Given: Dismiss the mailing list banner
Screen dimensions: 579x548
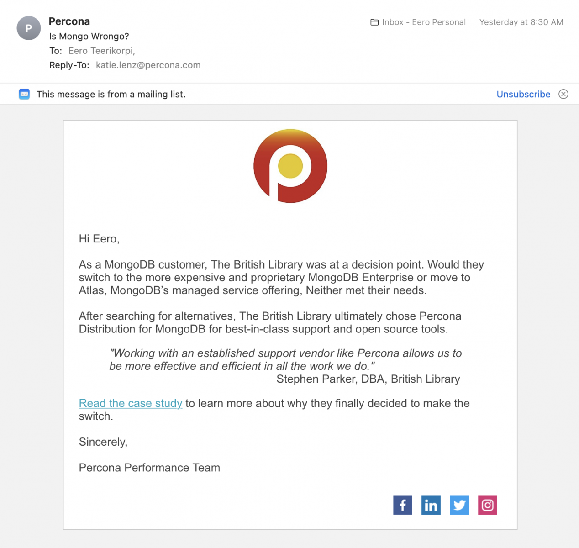Looking at the screenshot, I should pyautogui.click(x=563, y=94).
